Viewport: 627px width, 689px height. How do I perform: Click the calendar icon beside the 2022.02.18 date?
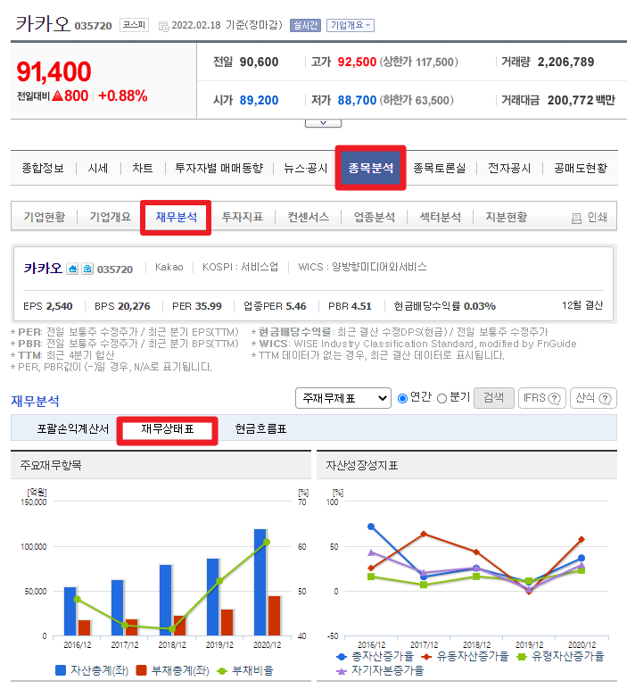163,27
